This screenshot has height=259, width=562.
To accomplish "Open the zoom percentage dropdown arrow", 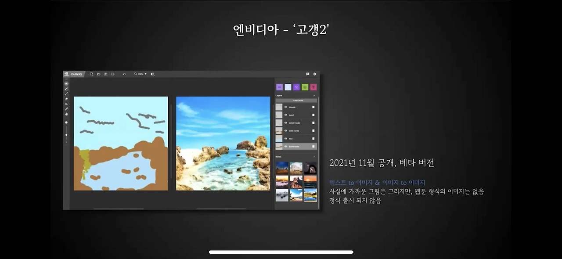I will pos(146,74).
